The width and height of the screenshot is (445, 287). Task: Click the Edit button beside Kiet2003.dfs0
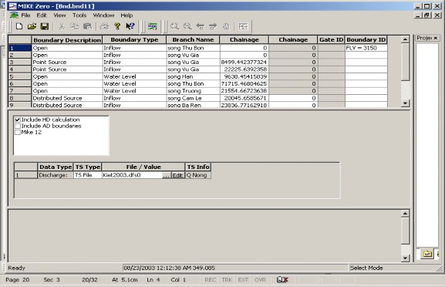click(177, 175)
